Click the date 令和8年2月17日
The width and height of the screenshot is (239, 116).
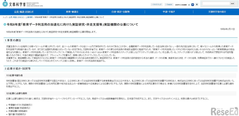point(227,29)
